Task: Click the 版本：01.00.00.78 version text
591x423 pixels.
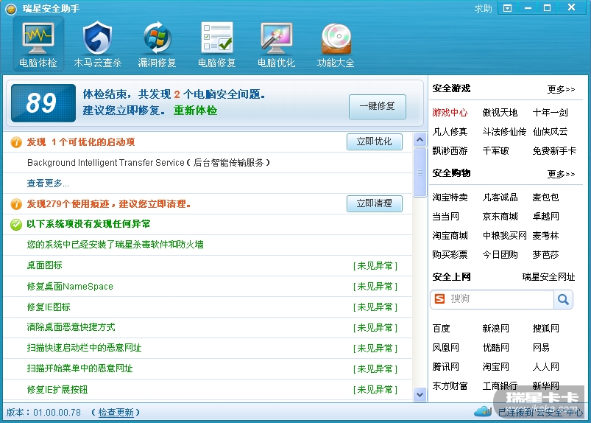Action: point(43,413)
